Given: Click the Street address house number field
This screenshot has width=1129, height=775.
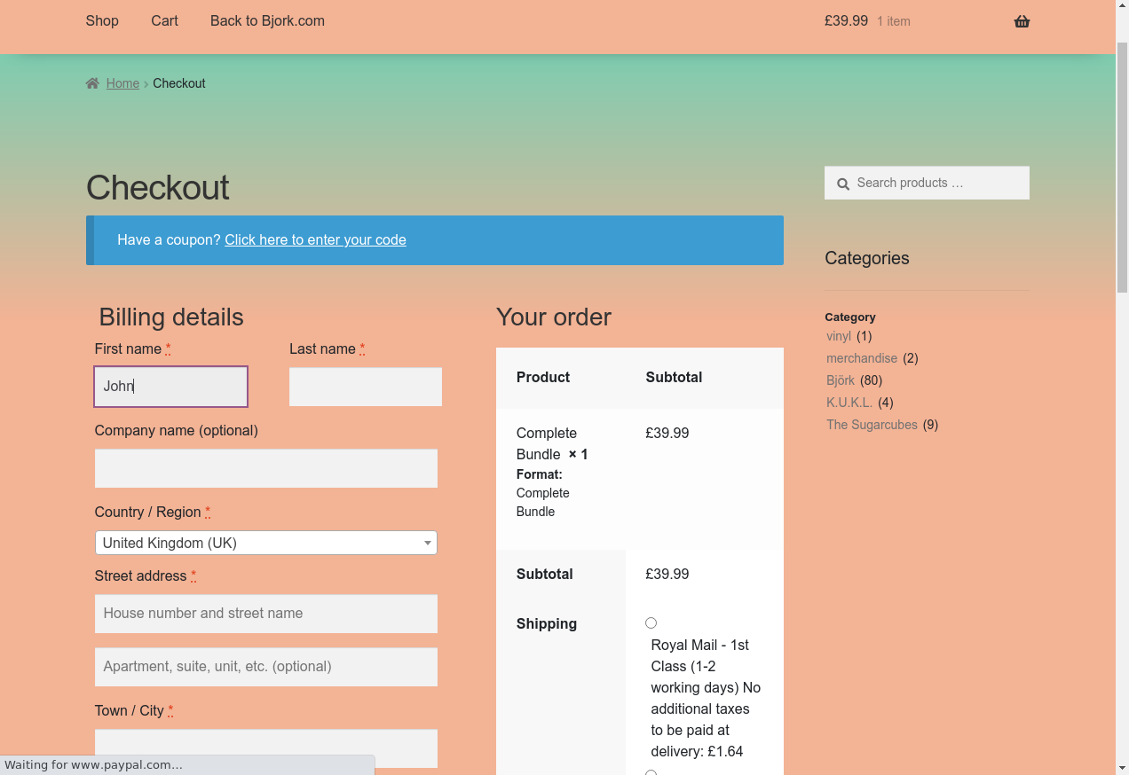Looking at the screenshot, I should [x=265, y=614].
